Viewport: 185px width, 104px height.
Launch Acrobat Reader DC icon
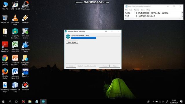tap(5, 47)
